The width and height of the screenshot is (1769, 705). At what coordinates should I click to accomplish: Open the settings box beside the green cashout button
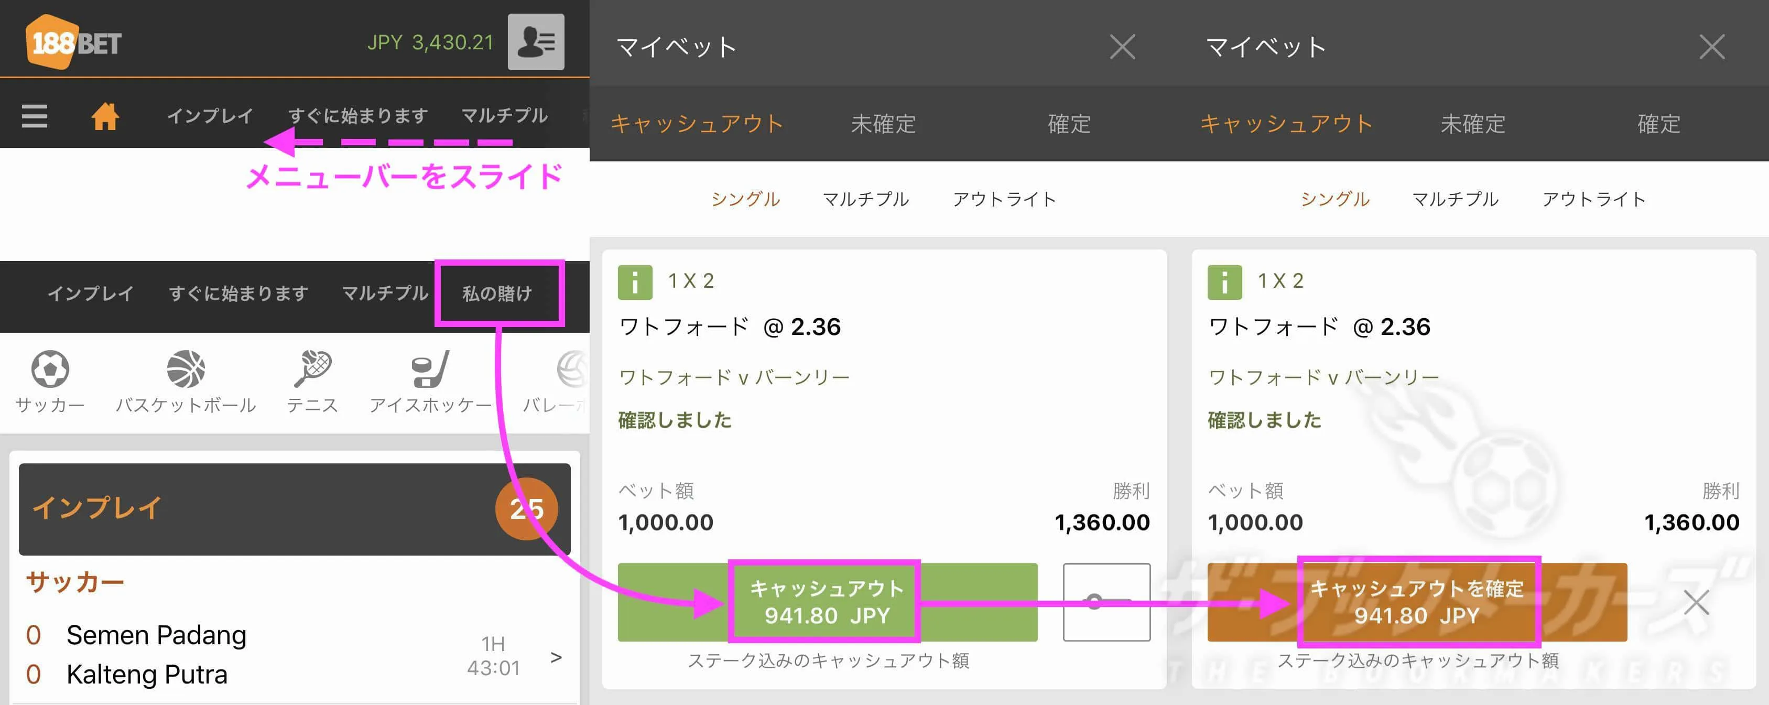[x=1106, y=602]
